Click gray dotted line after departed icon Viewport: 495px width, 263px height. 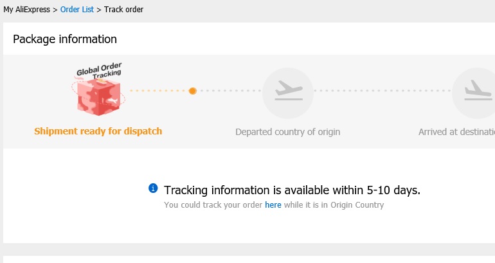(382, 91)
